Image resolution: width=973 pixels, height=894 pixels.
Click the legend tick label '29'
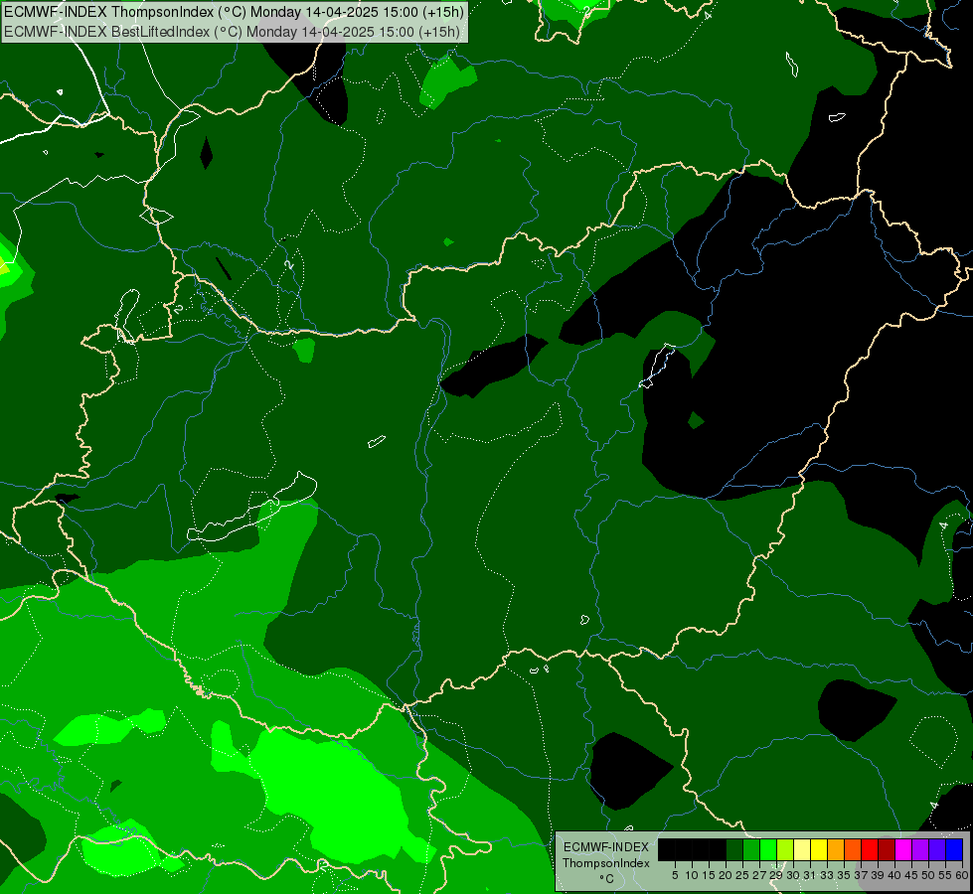coord(775,875)
